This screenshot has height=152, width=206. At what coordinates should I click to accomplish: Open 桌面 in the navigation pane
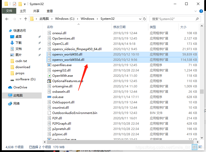[x=18, y=36]
